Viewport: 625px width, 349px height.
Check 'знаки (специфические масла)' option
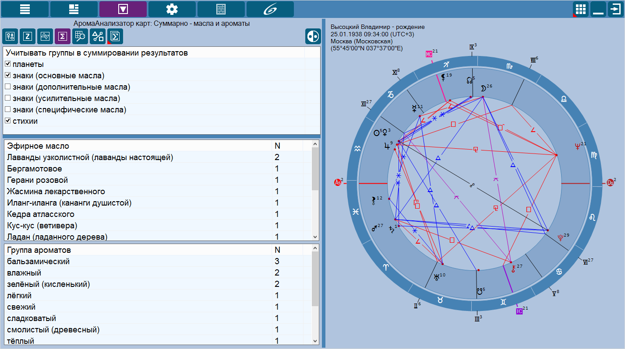point(8,110)
